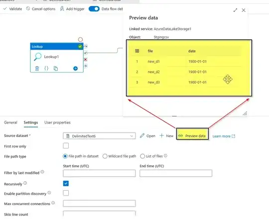Click the on-failure red X connector
269x219 pixels.
coord(86,59)
